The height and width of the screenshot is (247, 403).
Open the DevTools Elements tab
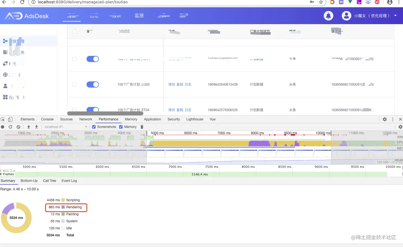[x=28, y=119]
